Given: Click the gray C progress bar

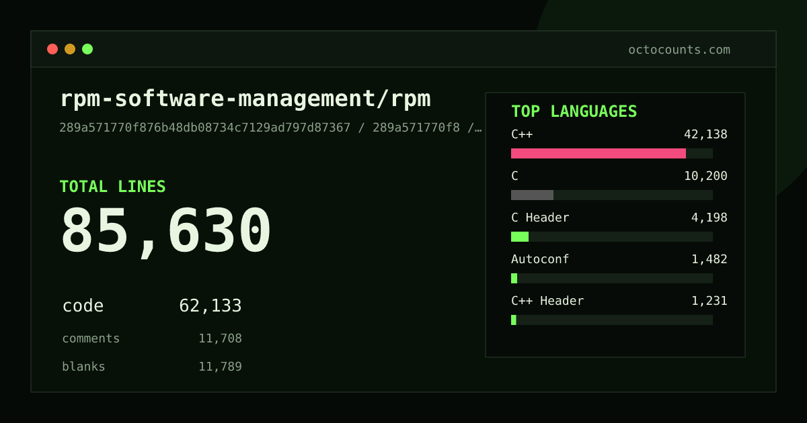Looking at the screenshot, I should coord(532,195).
